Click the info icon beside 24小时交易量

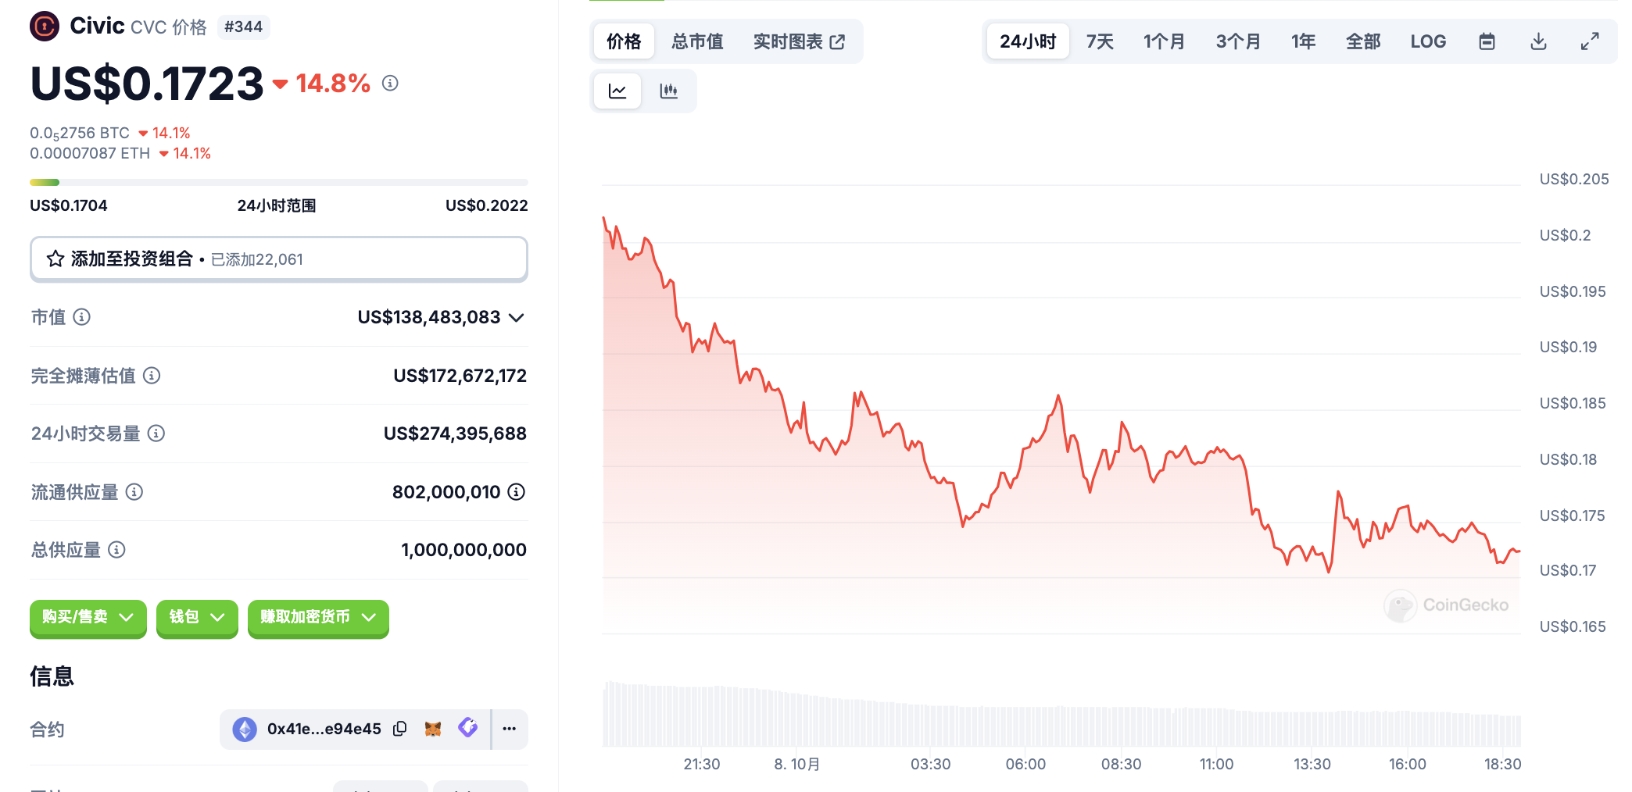coord(156,433)
